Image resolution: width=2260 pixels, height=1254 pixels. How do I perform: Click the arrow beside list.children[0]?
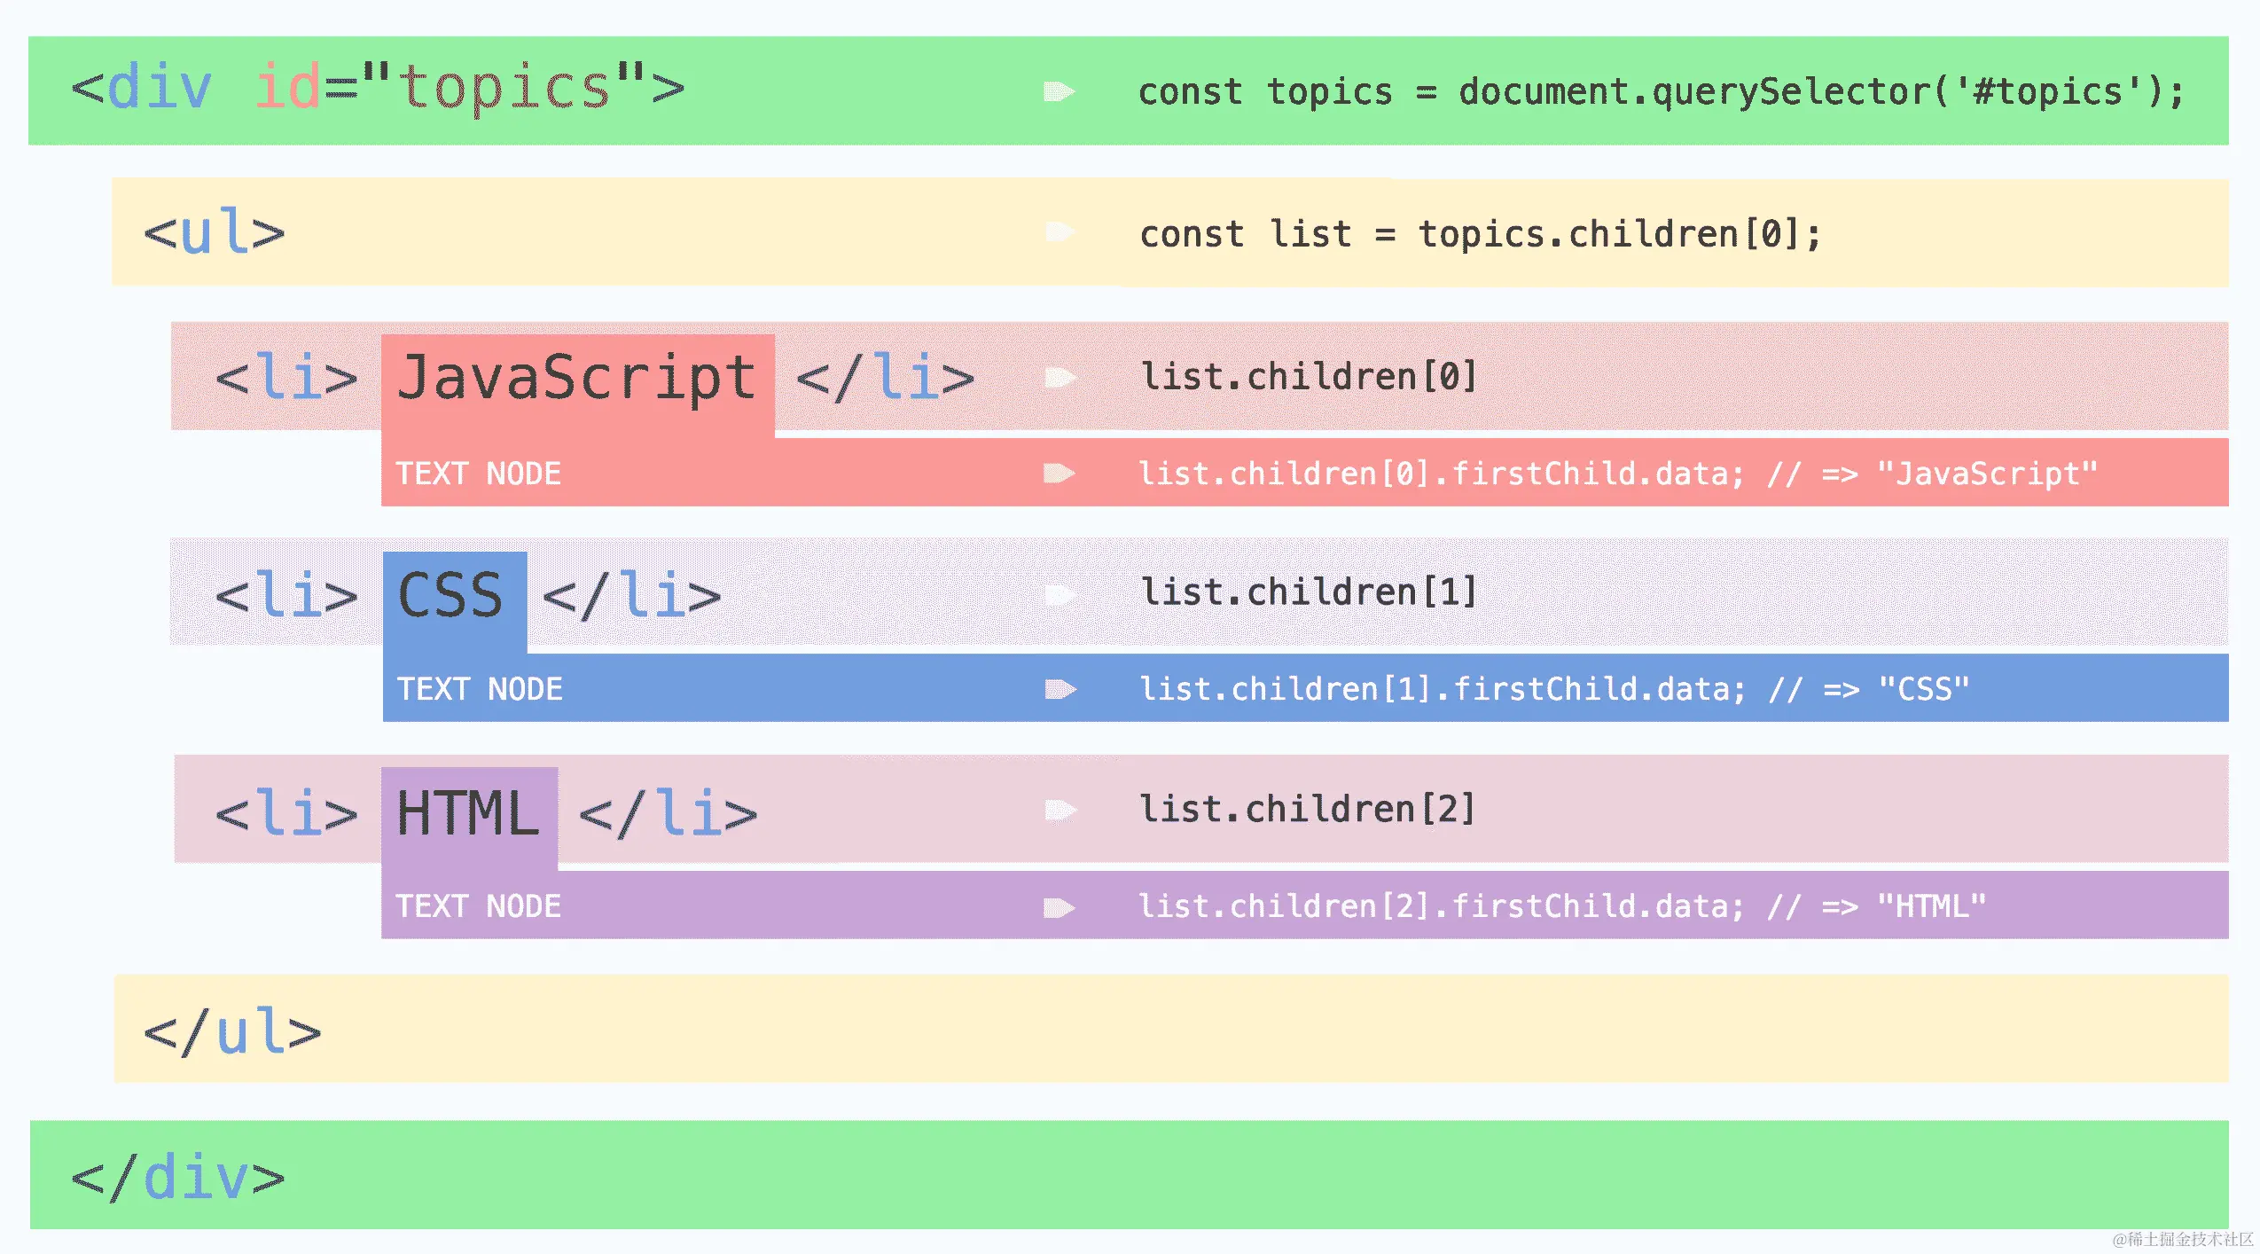pos(1059,378)
